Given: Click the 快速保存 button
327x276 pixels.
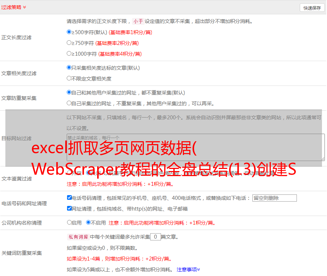Looking at the screenshot, I should coord(312,8).
